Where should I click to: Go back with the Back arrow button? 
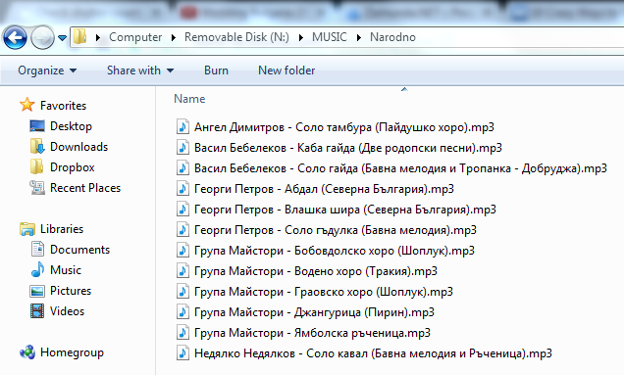point(15,38)
